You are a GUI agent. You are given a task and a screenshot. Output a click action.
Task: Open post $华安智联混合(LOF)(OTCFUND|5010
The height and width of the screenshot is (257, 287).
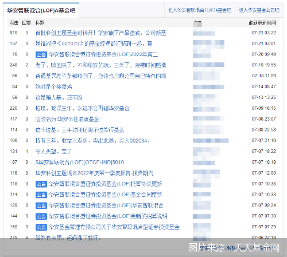pos(80,163)
